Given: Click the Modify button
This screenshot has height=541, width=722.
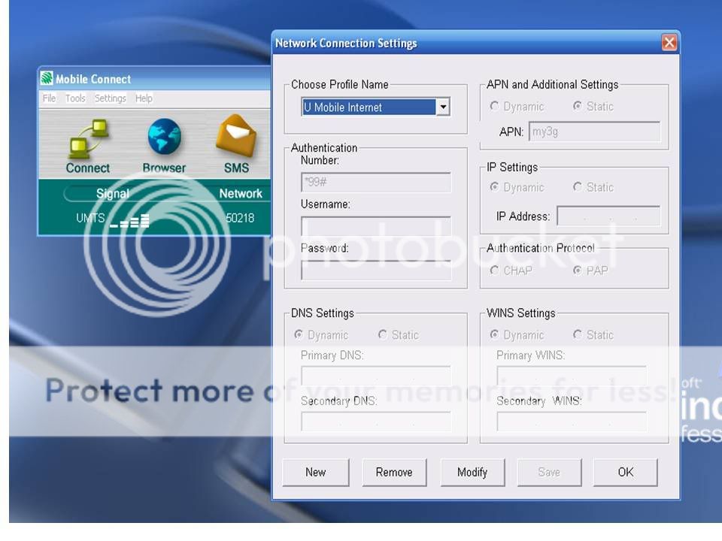Looking at the screenshot, I should point(472,473).
